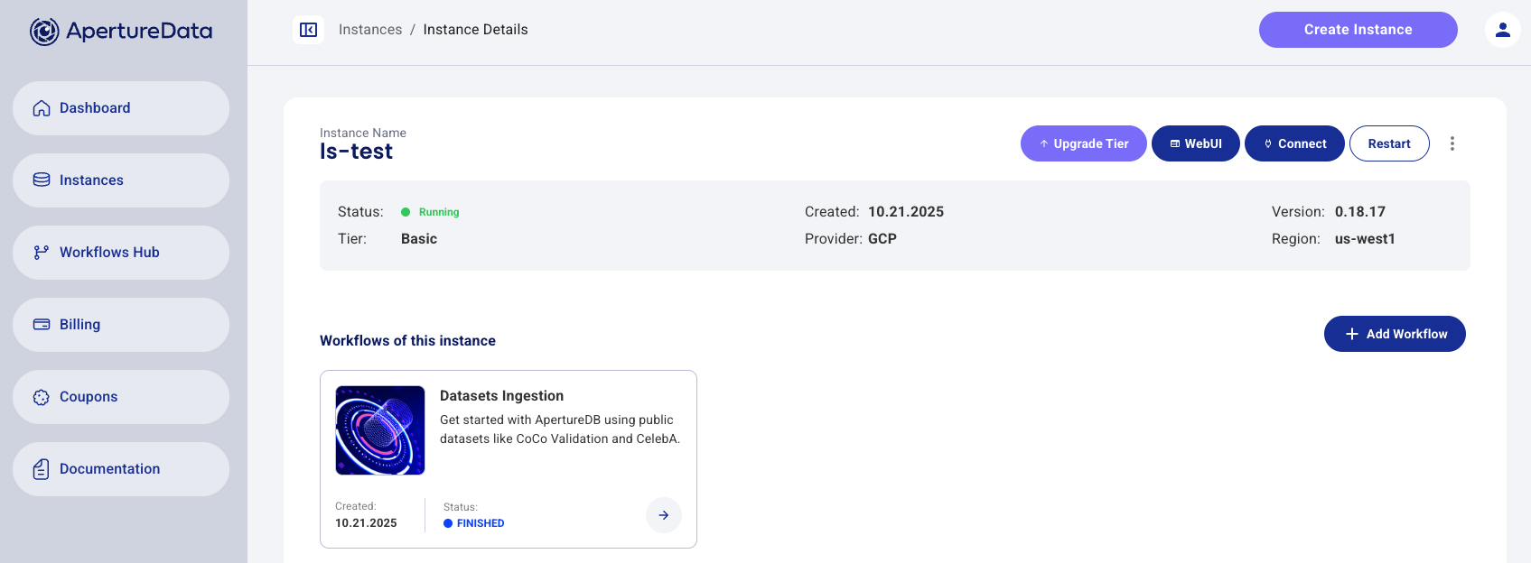Image resolution: width=1531 pixels, height=563 pixels.
Task: Open the three-dot more options menu
Action: pos(1452,143)
